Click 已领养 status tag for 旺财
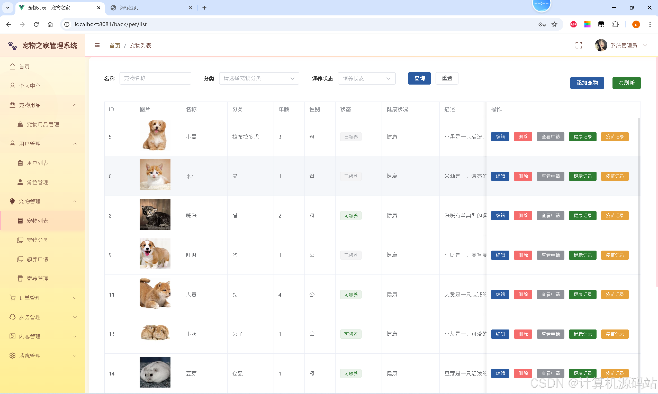Screen dimensions: 658x394 [350, 255]
